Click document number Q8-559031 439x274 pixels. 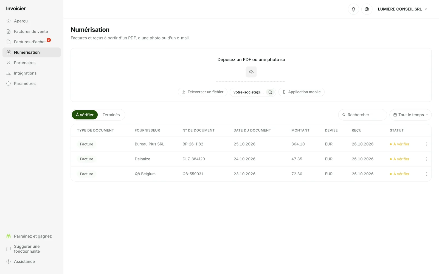193,174
